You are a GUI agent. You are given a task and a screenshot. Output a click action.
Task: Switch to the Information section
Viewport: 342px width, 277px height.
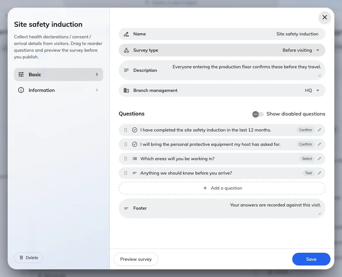pos(58,90)
